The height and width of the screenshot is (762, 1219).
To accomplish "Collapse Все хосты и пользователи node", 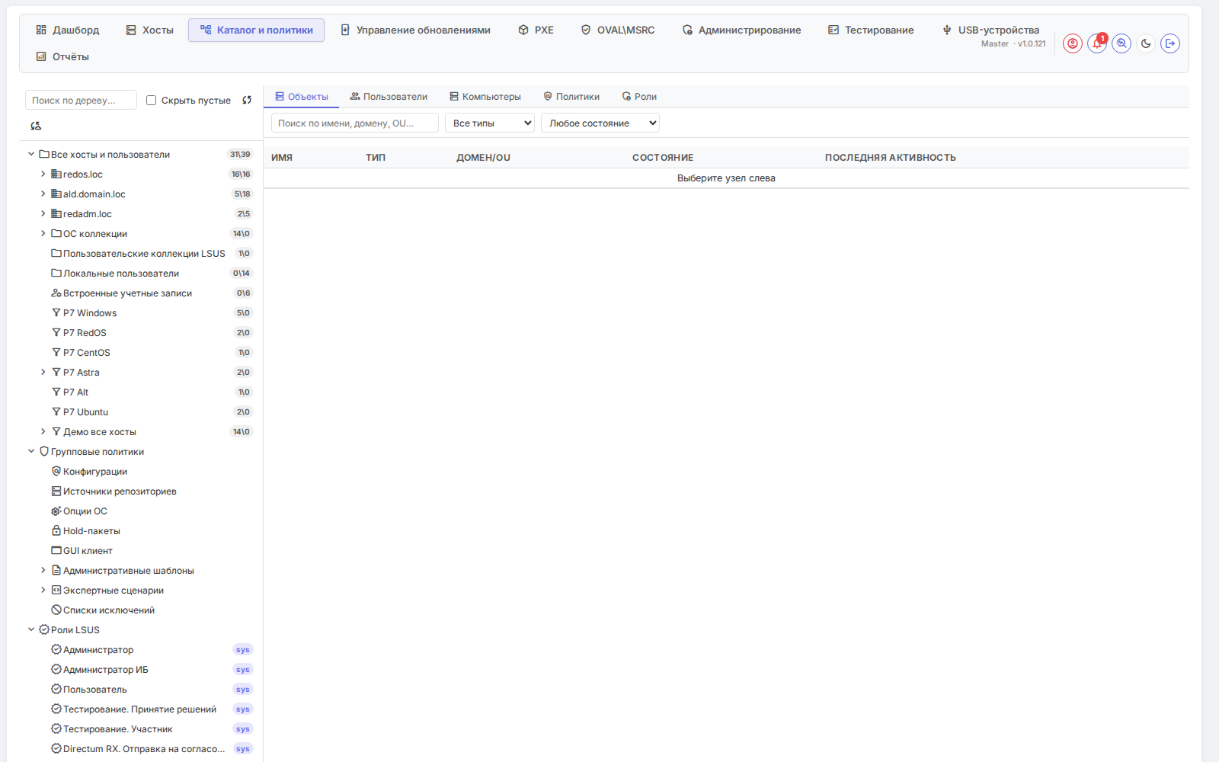I will pos(31,154).
